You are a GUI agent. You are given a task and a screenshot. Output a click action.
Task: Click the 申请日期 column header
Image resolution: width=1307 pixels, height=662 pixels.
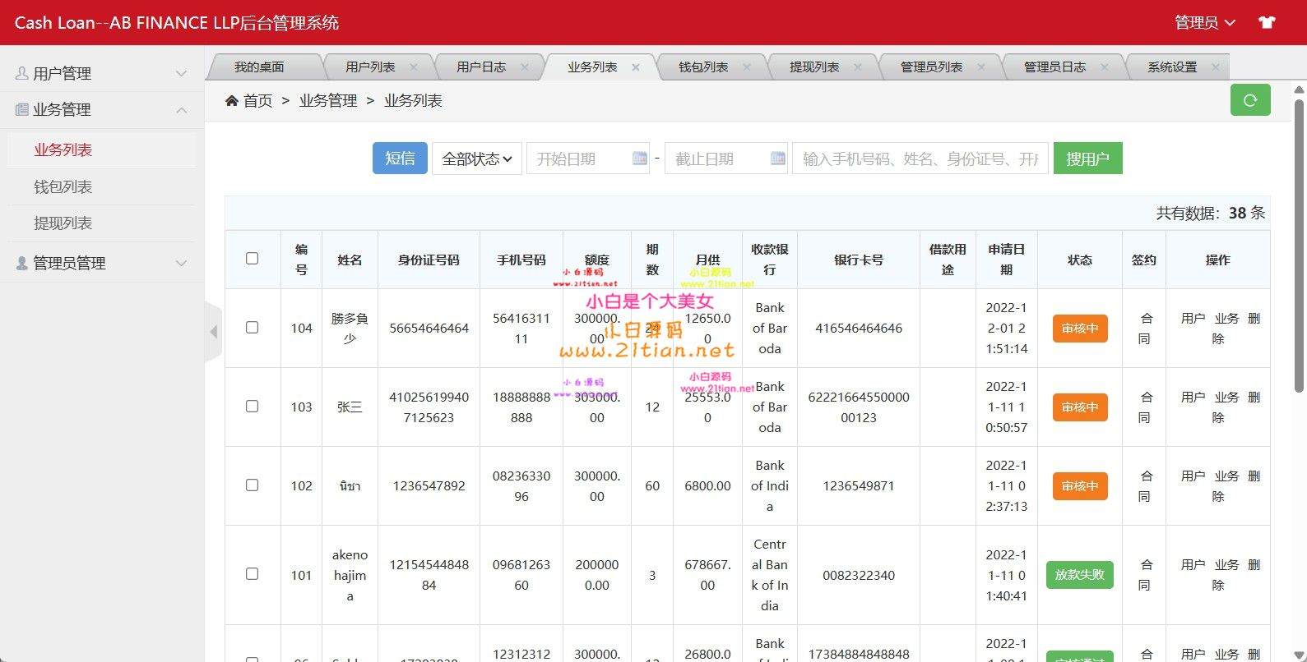point(1006,260)
